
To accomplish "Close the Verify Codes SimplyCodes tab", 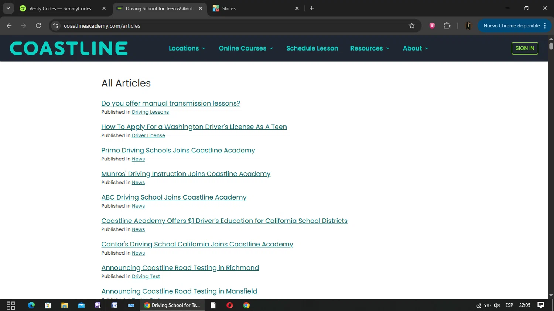I will pos(104,8).
